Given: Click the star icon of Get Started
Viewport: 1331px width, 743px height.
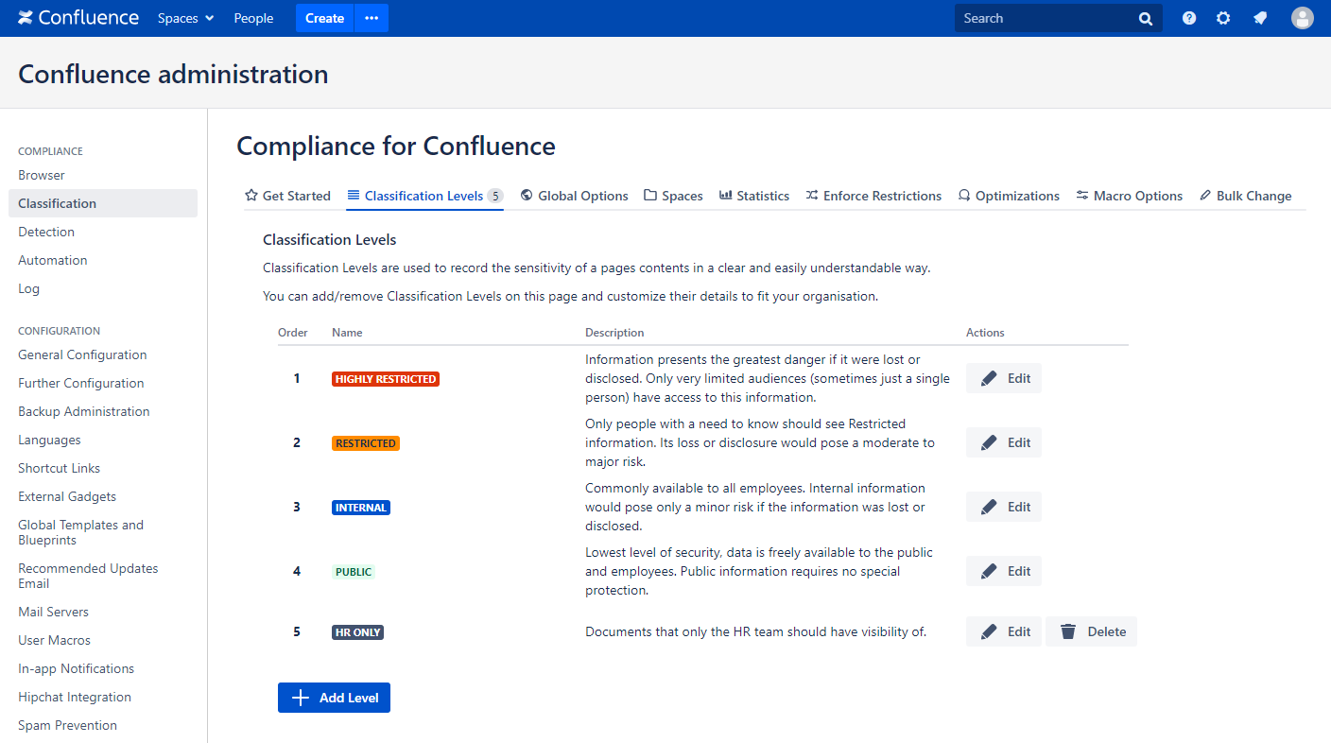Looking at the screenshot, I should pyautogui.click(x=251, y=196).
